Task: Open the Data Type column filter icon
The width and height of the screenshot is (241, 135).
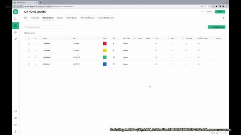Action: pos(136,38)
